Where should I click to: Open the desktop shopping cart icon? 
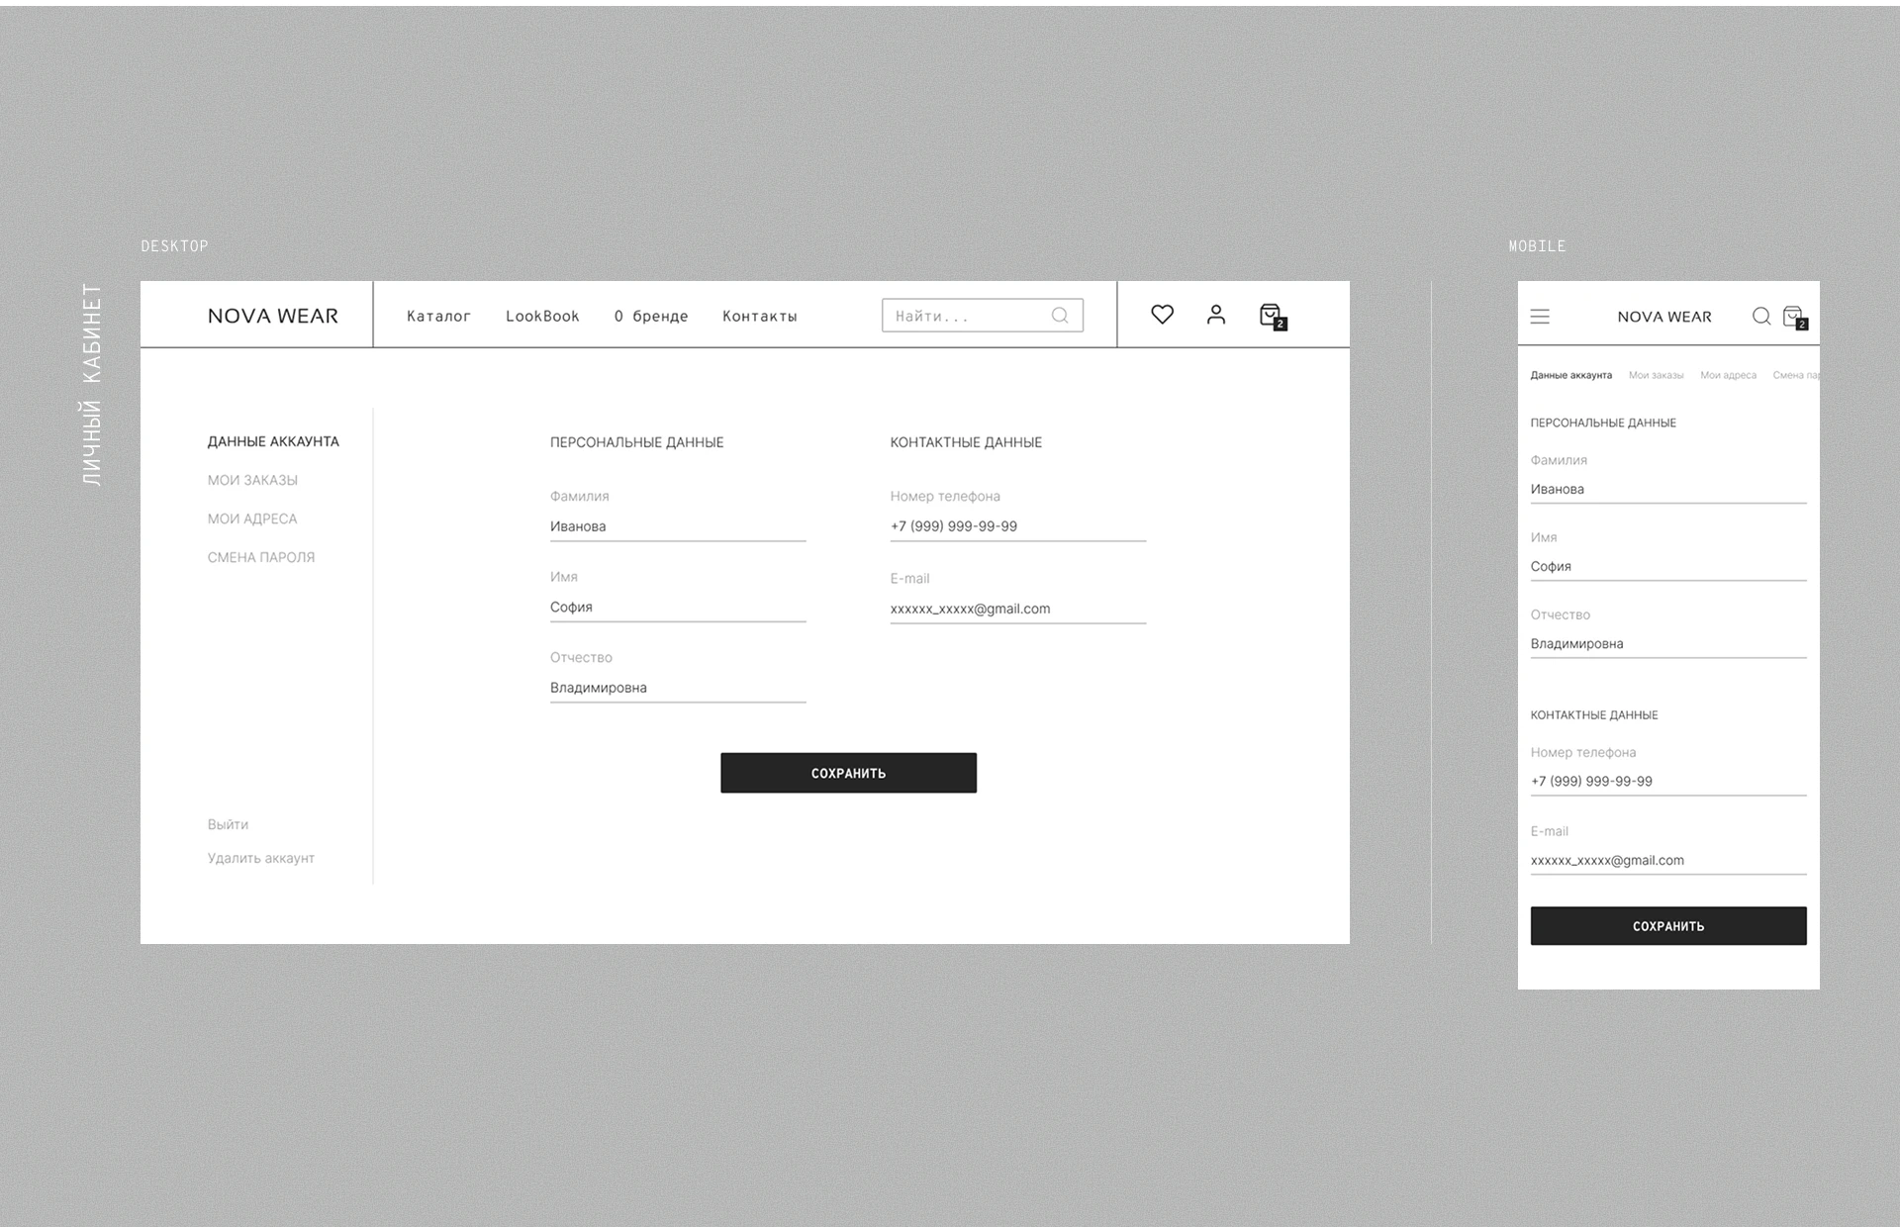coord(1271,316)
